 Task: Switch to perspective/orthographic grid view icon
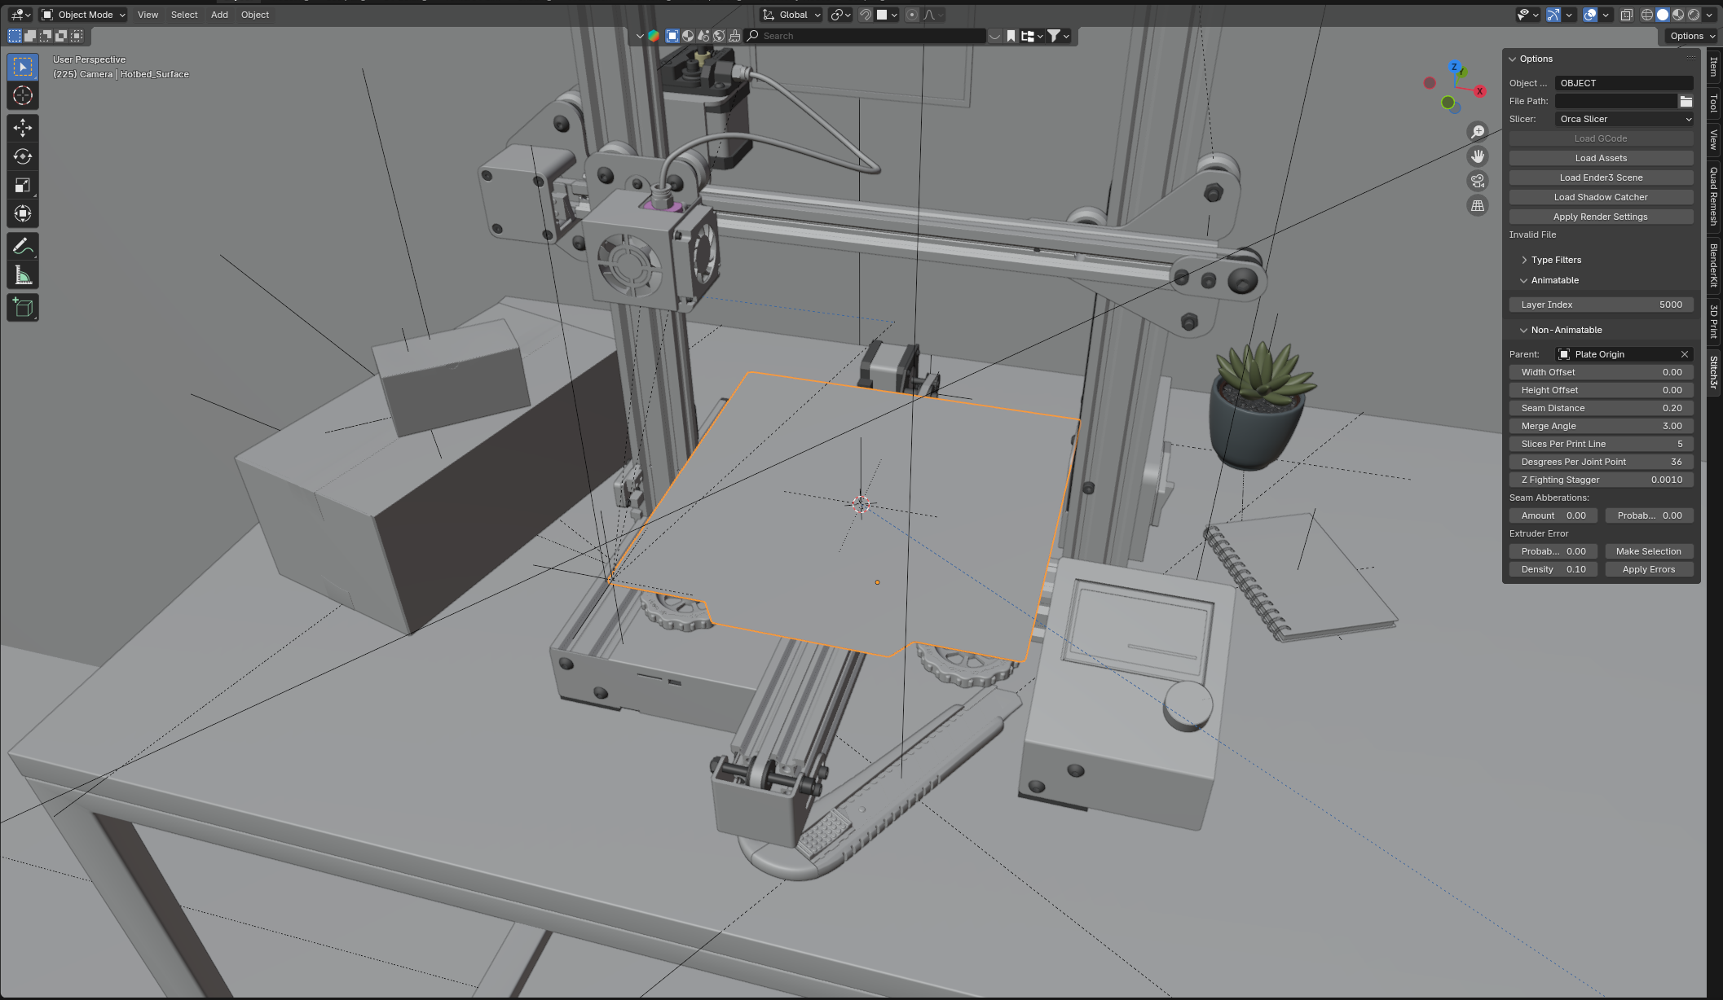click(1478, 206)
